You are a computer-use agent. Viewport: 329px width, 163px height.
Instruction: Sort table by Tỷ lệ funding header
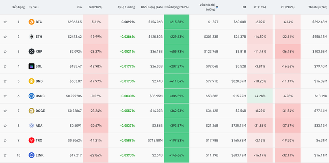point(126,7)
